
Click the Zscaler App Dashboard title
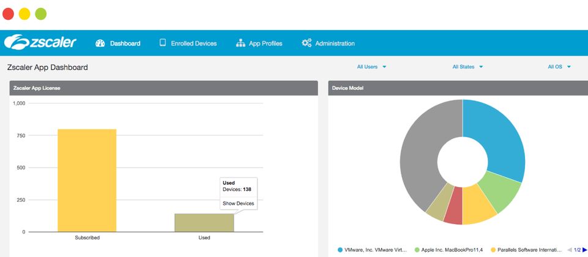click(x=48, y=67)
